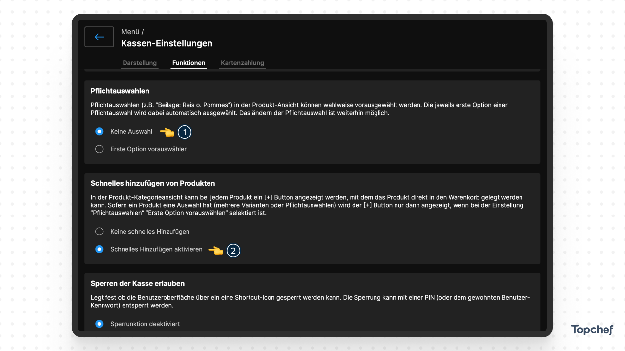Click the Kassen-Einstellungen page title
The width and height of the screenshot is (625, 351).
pyautogui.click(x=167, y=43)
